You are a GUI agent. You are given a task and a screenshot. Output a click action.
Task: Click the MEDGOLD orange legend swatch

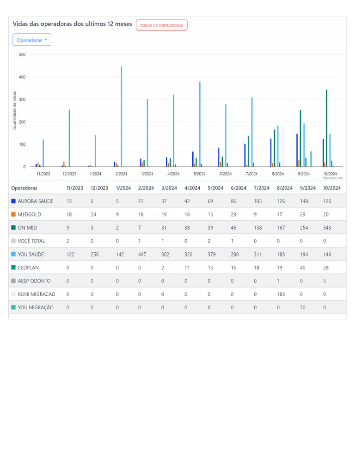point(13,214)
